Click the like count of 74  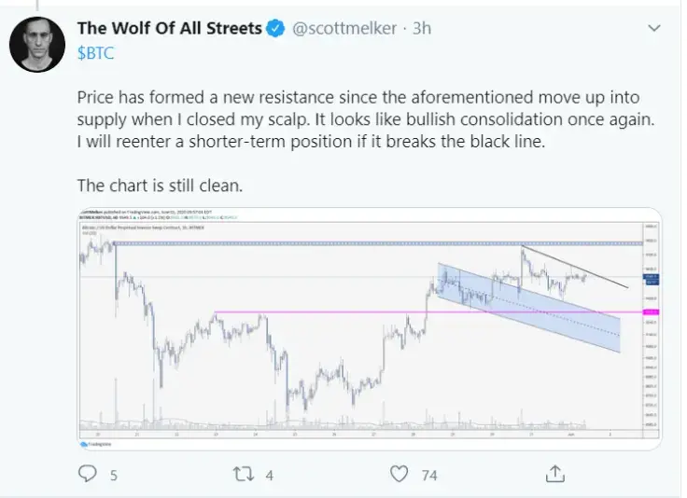click(x=429, y=475)
